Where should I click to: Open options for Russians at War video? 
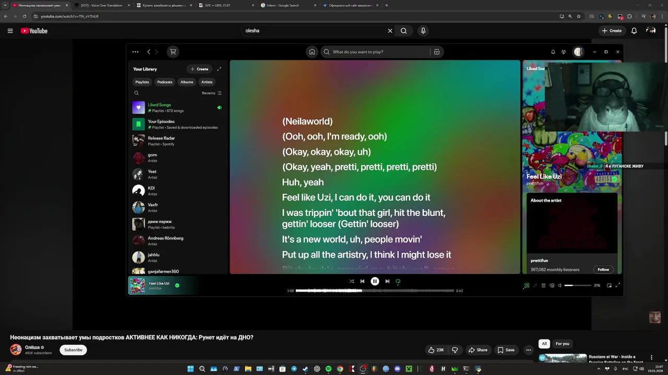coord(651,358)
